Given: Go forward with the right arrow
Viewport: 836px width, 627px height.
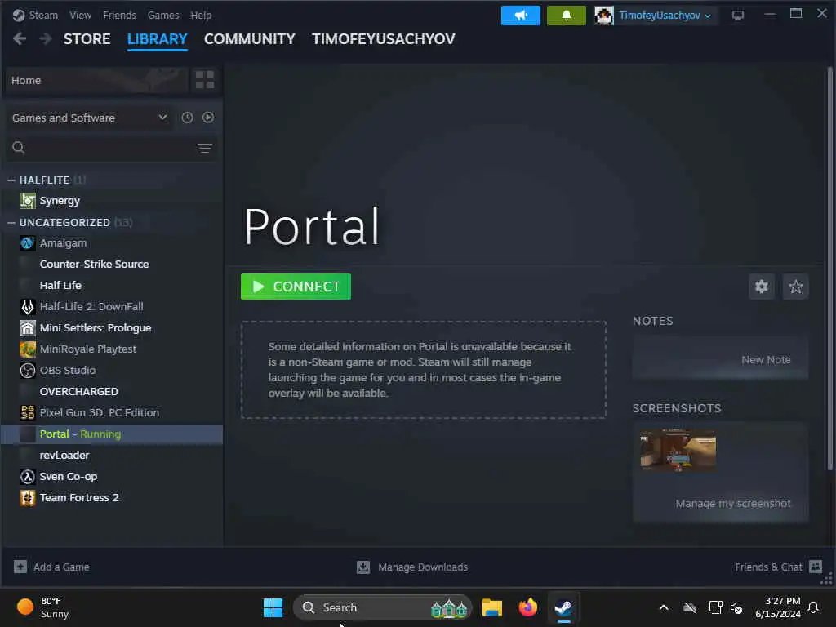Looking at the screenshot, I should pyautogui.click(x=46, y=39).
